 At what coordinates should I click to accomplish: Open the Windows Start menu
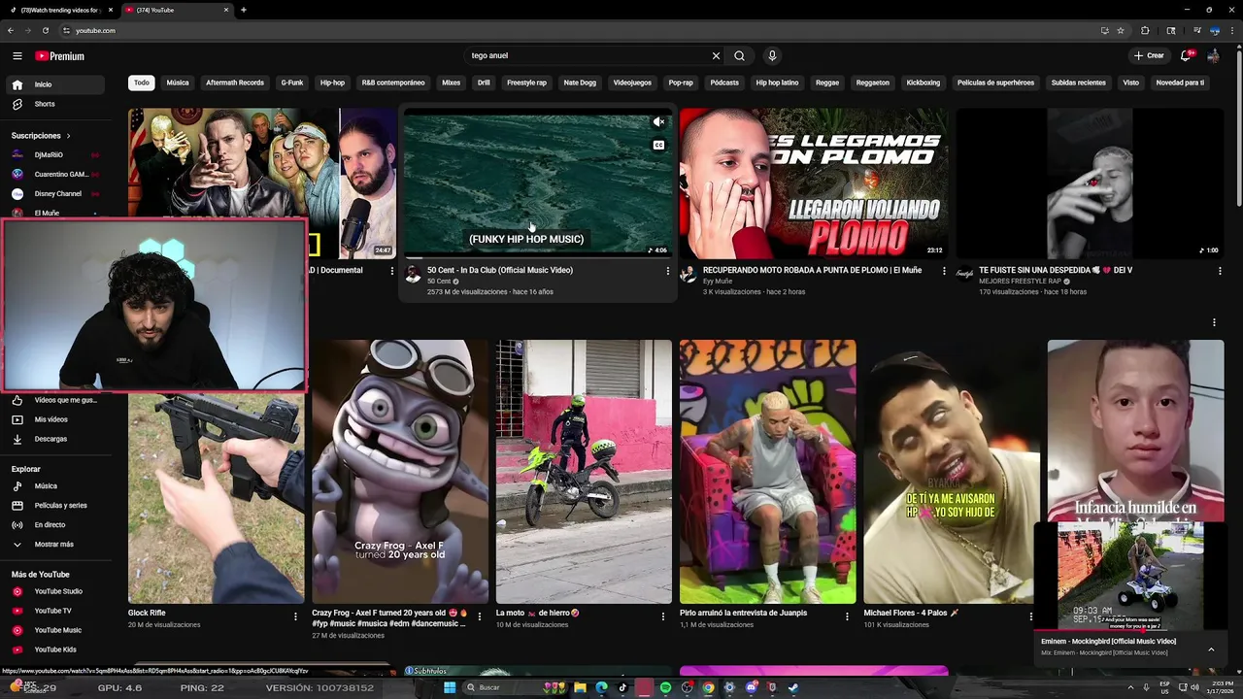[x=450, y=687]
